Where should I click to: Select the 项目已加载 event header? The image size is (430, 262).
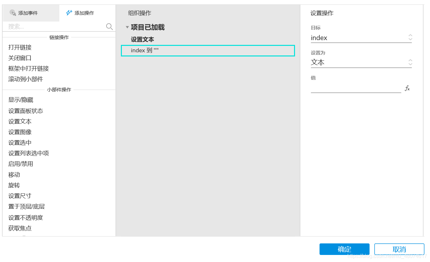pyautogui.click(x=148, y=27)
